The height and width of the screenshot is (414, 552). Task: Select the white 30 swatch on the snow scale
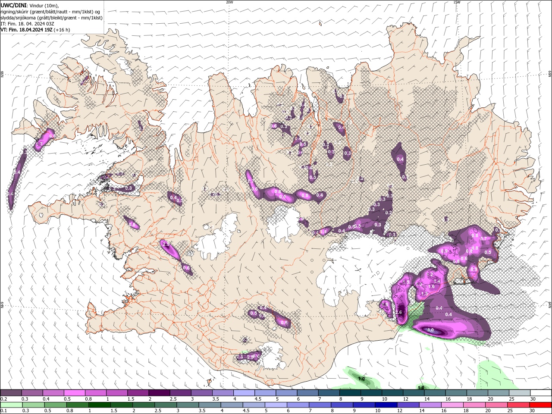coord(540,393)
